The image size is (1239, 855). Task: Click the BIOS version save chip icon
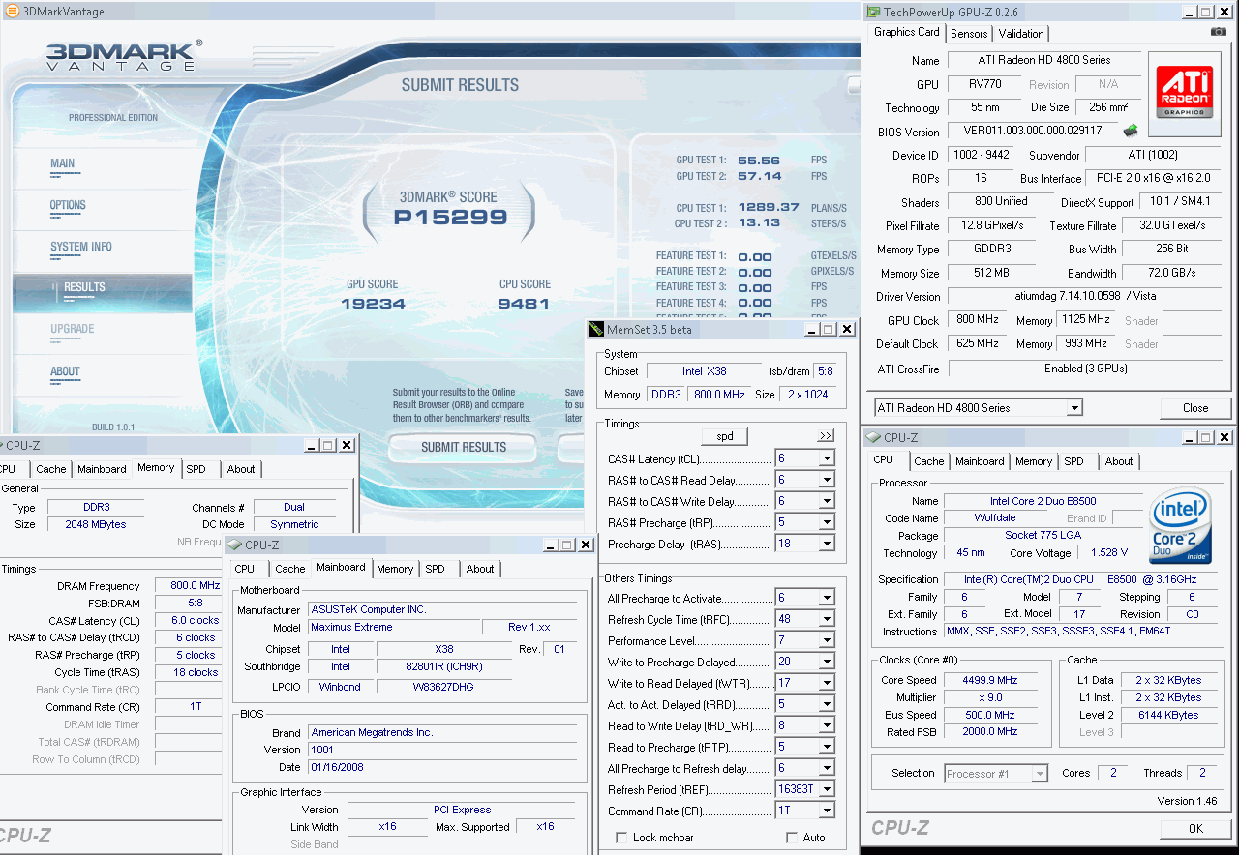pyautogui.click(x=1130, y=131)
